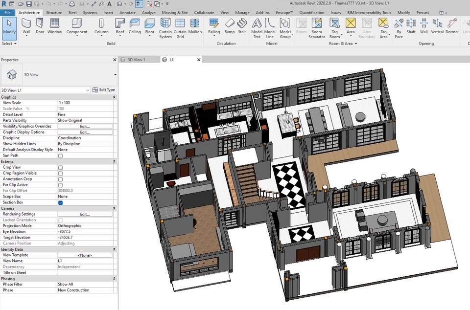470x310 pixels.
Task: Open the Model Group tool
Action: [x=285, y=28]
